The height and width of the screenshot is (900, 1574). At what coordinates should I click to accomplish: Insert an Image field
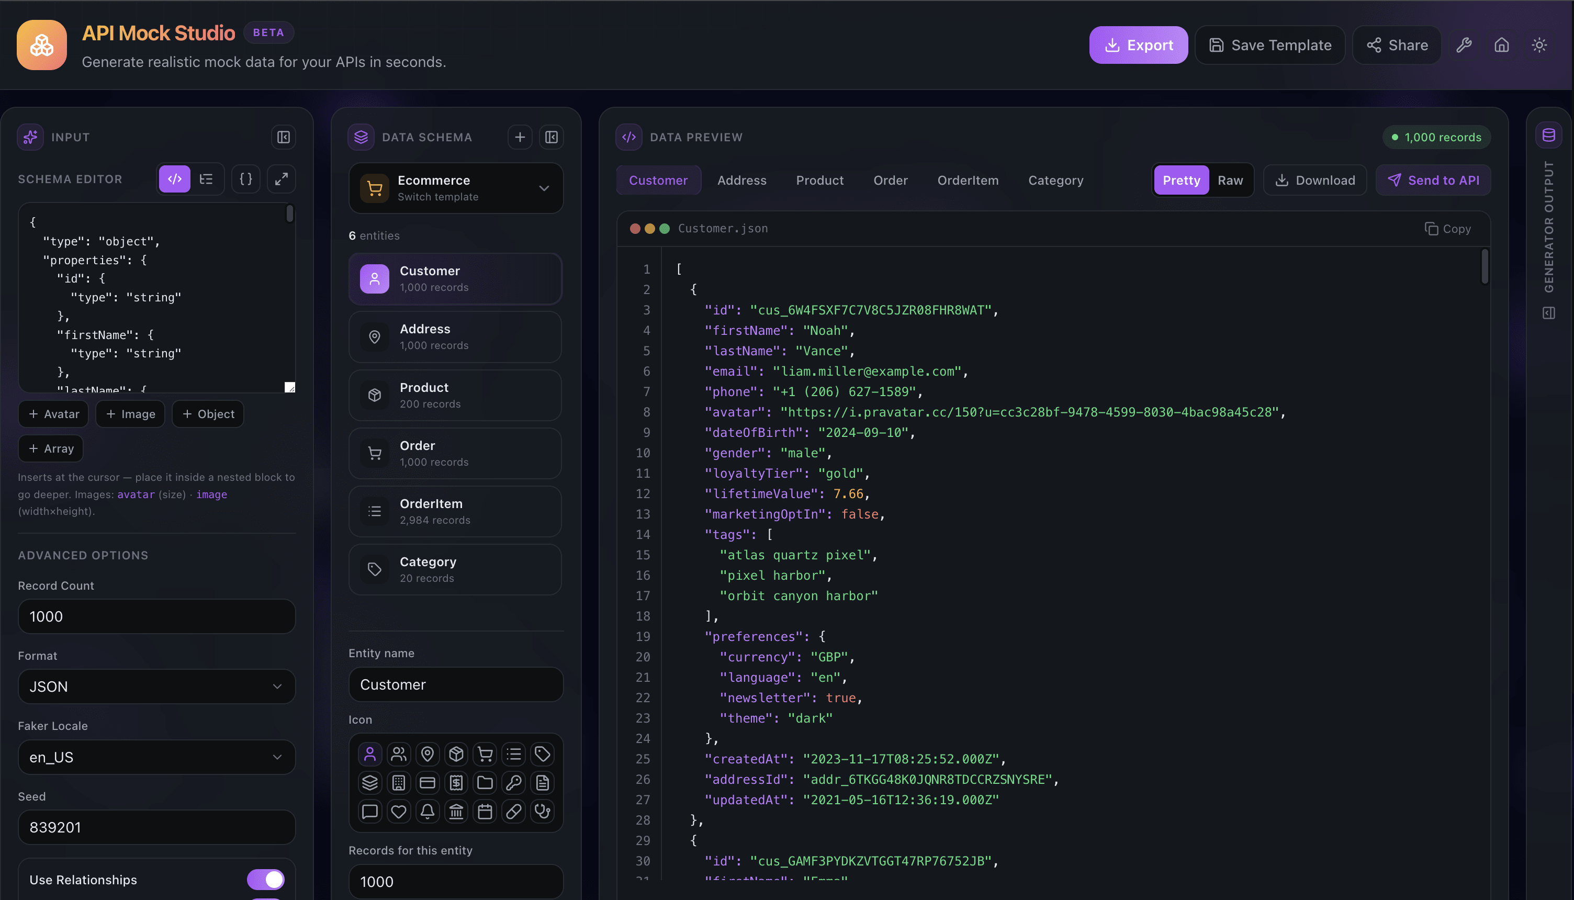pyautogui.click(x=130, y=414)
